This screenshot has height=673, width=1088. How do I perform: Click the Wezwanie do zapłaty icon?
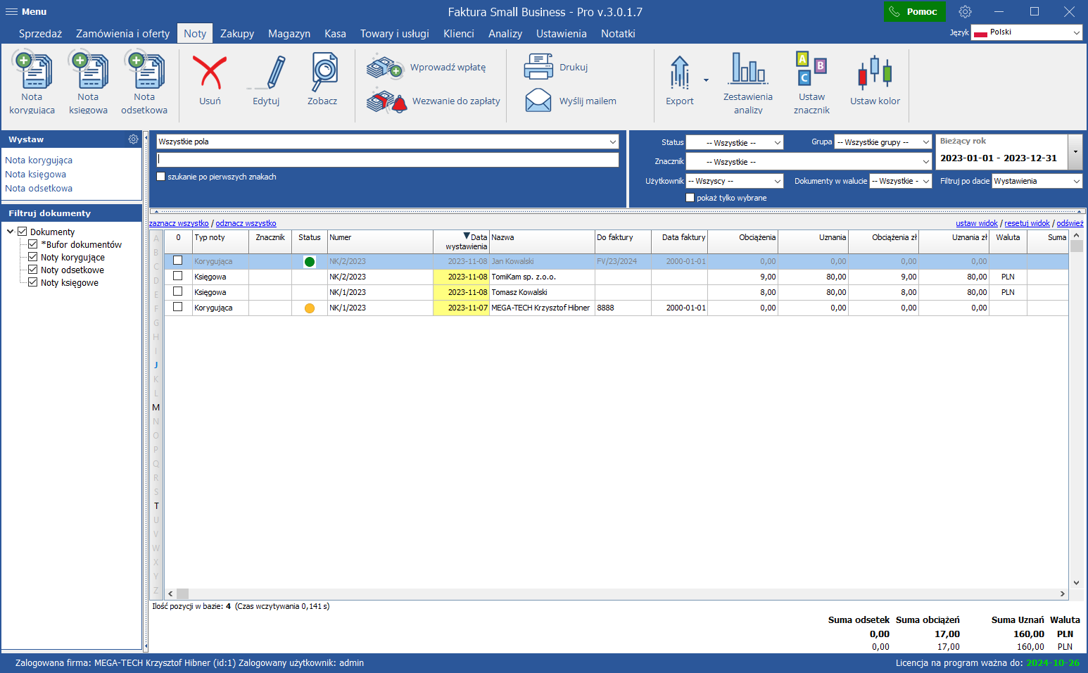point(386,101)
